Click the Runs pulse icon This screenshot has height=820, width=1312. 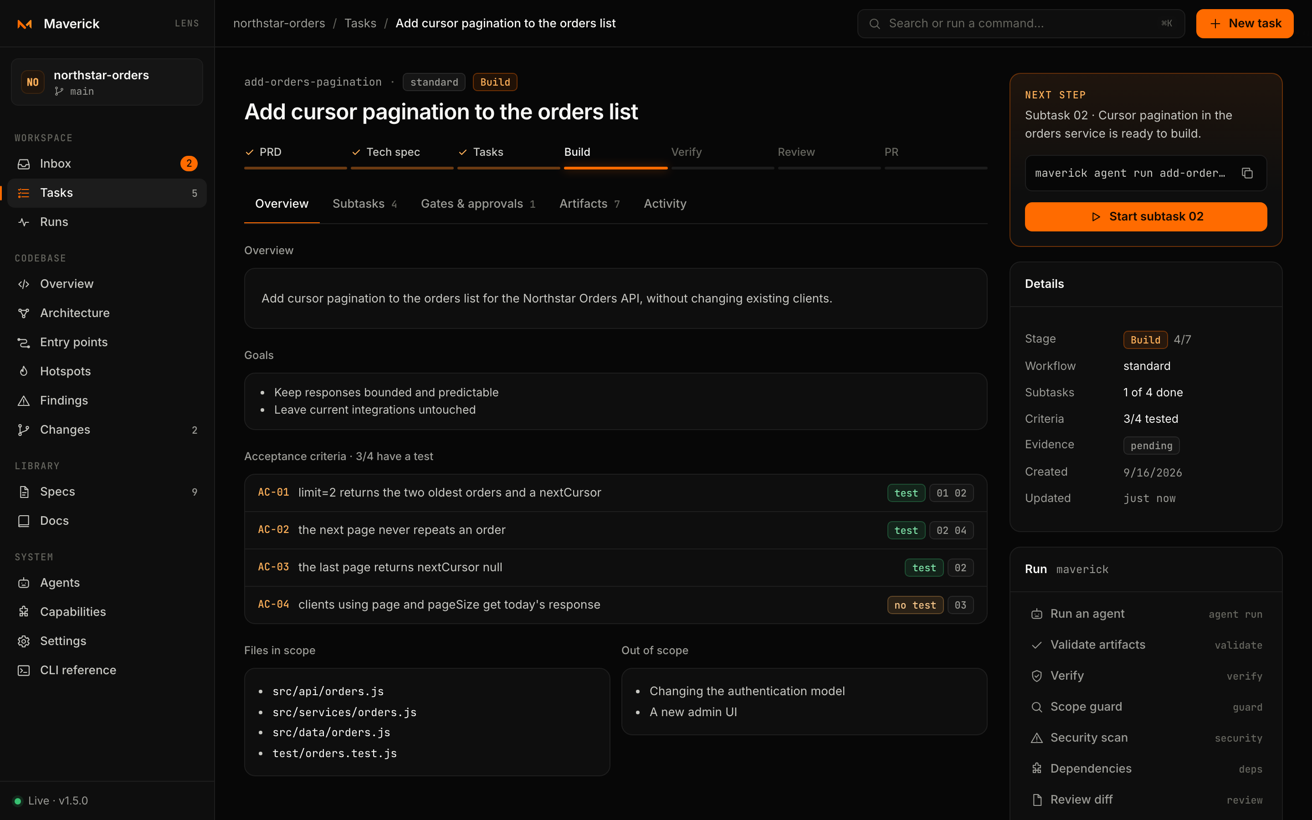click(24, 222)
